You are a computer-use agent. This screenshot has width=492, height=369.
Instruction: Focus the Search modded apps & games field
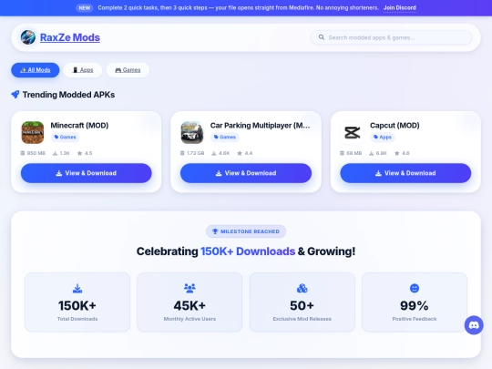[x=391, y=37]
